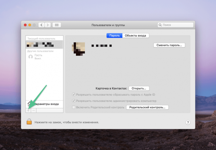Close window with the red button
This screenshot has height=150, width=216.
[25, 25]
